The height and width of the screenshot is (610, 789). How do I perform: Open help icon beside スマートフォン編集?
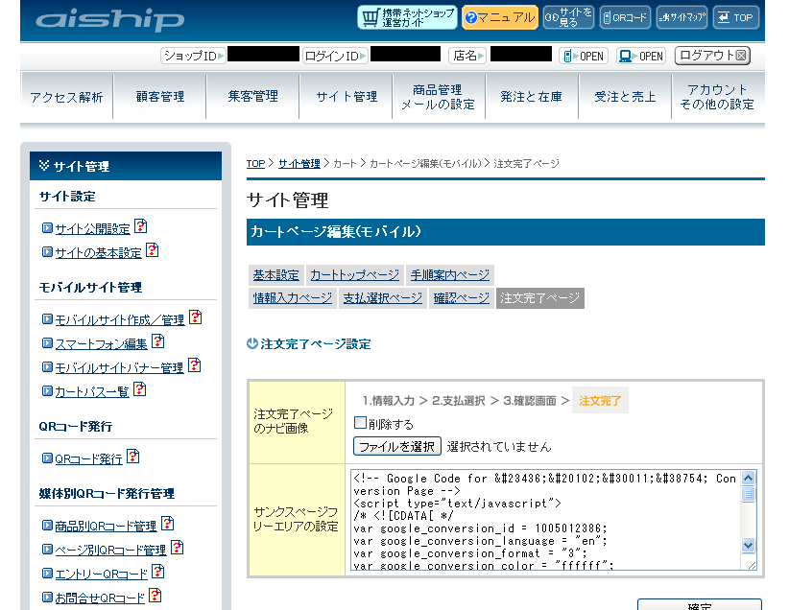158,341
